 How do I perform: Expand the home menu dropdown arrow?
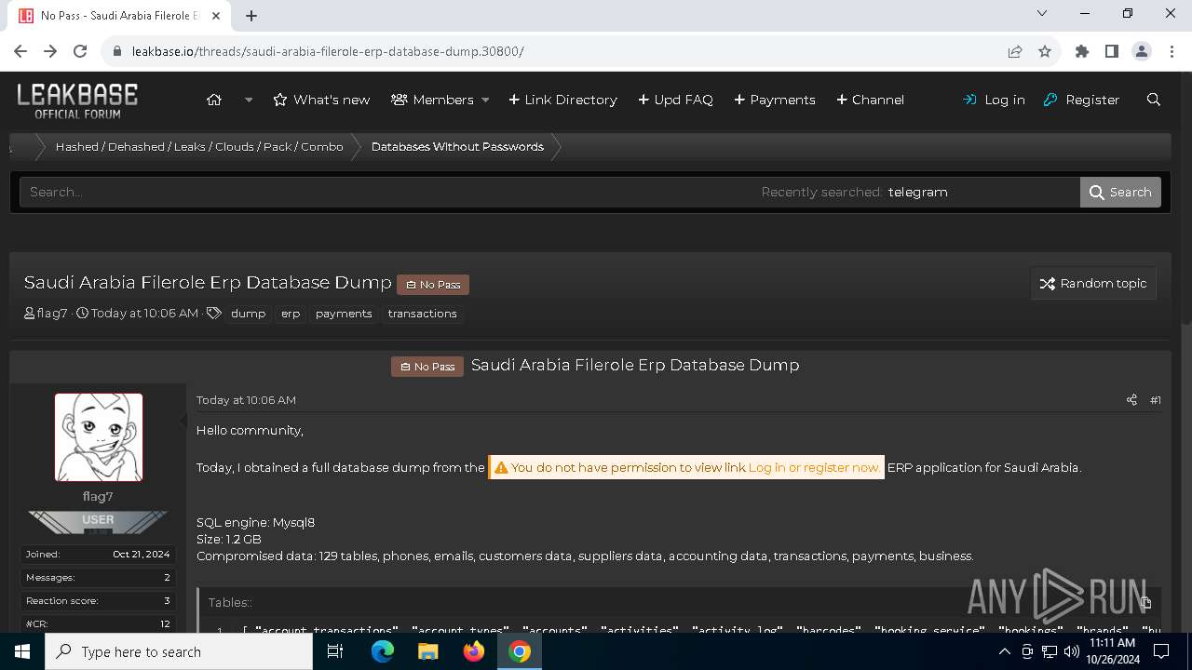click(249, 100)
